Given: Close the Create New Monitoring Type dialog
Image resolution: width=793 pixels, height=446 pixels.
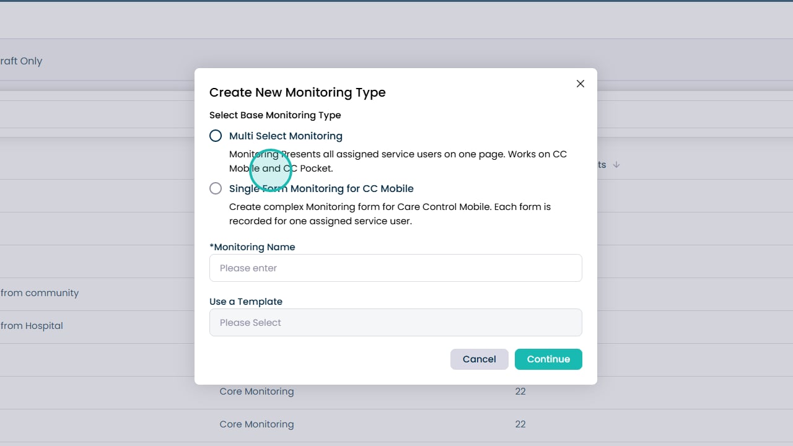Looking at the screenshot, I should click(x=581, y=84).
